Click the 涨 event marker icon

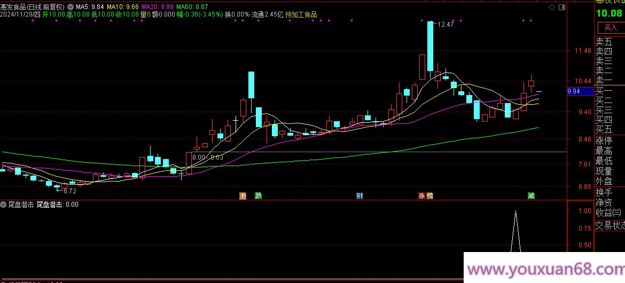(422, 196)
